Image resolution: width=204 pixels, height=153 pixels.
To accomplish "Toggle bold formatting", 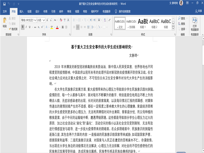I will click(22, 27).
